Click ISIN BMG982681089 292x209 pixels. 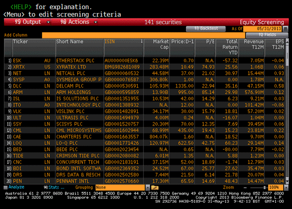[122, 67]
